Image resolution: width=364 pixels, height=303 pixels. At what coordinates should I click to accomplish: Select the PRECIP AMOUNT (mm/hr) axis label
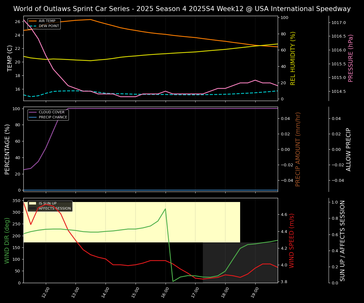(x=298, y=149)
